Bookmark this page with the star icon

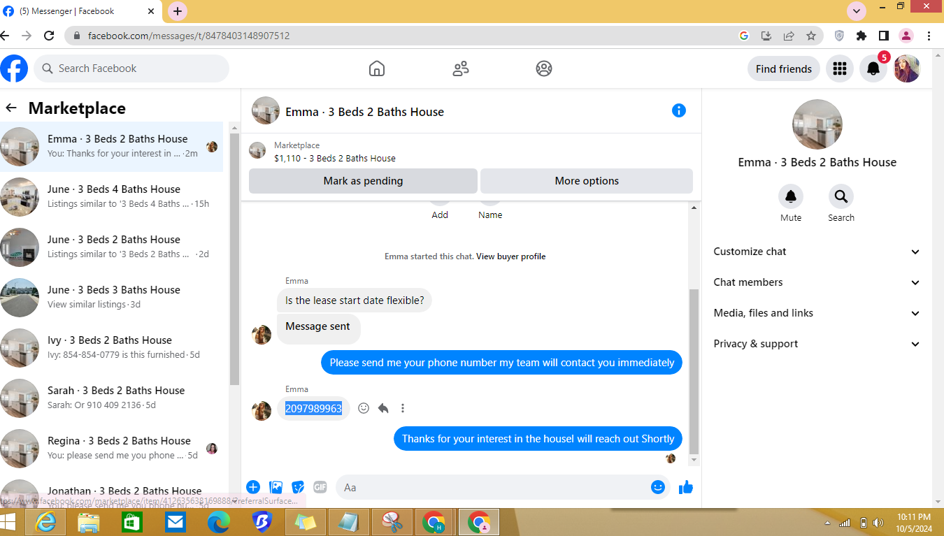[811, 36]
